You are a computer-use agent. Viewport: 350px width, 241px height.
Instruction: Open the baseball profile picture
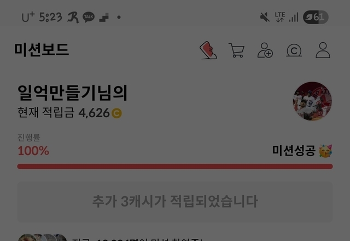[312, 101]
